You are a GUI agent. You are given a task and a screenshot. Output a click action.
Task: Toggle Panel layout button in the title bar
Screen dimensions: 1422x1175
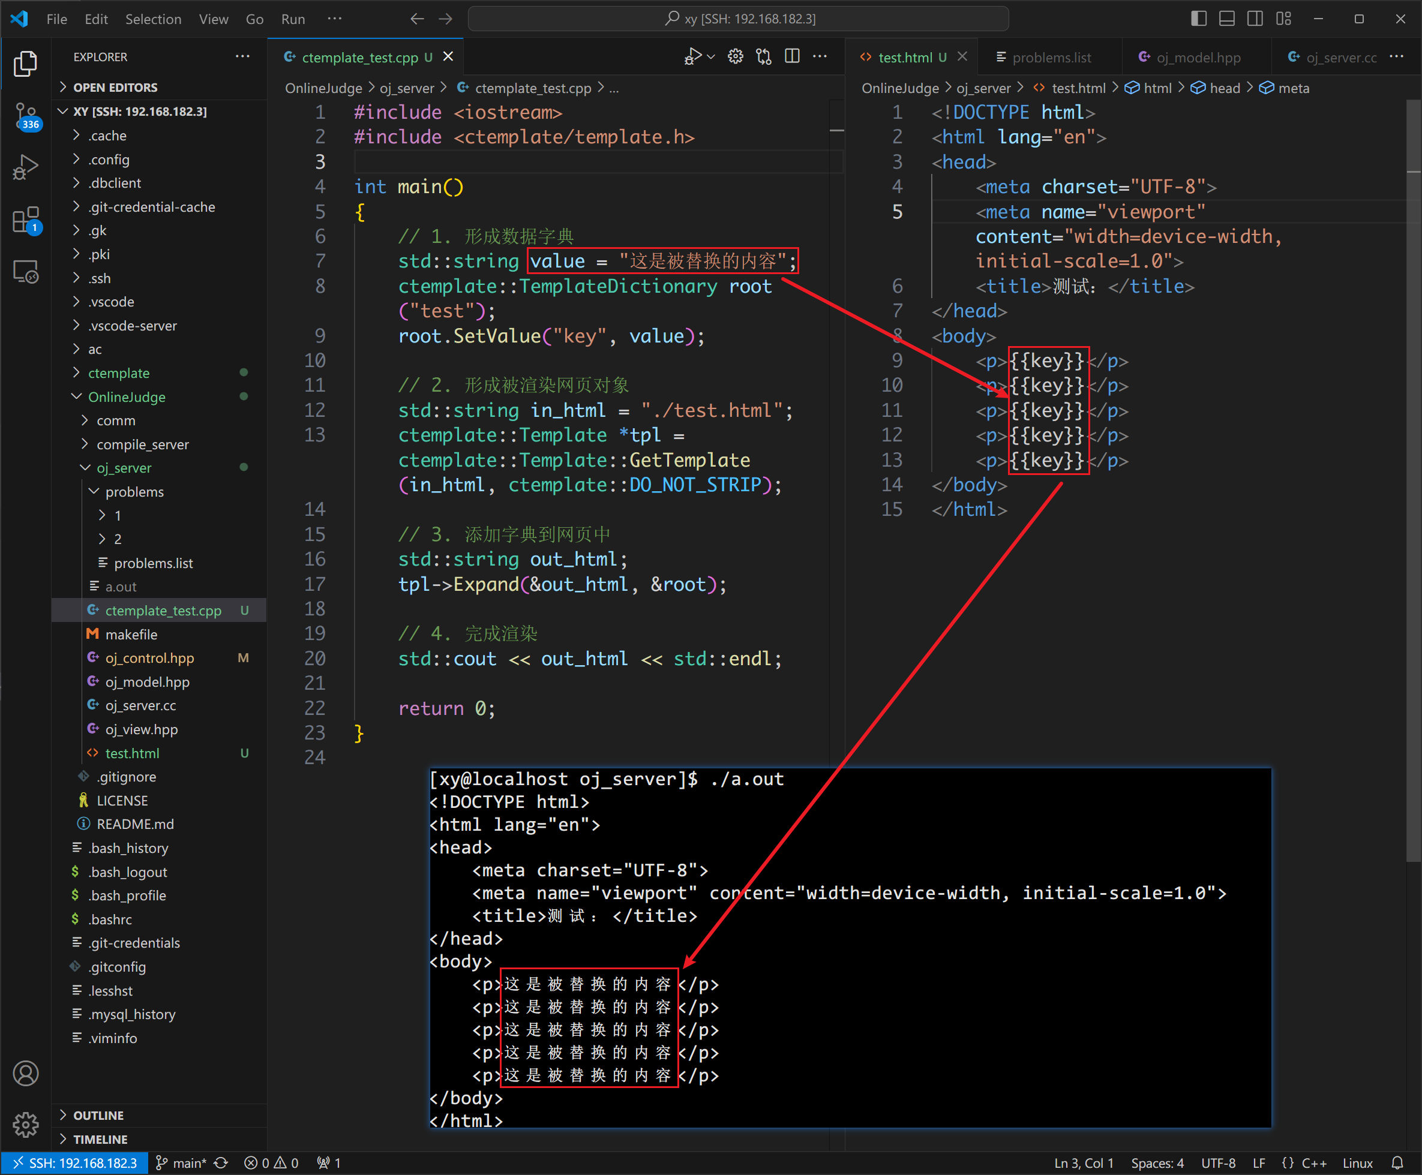click(1226, 19)
